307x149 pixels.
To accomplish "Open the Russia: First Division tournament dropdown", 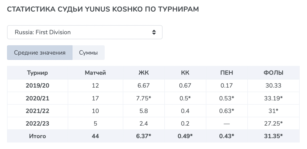I will point(85,32).
